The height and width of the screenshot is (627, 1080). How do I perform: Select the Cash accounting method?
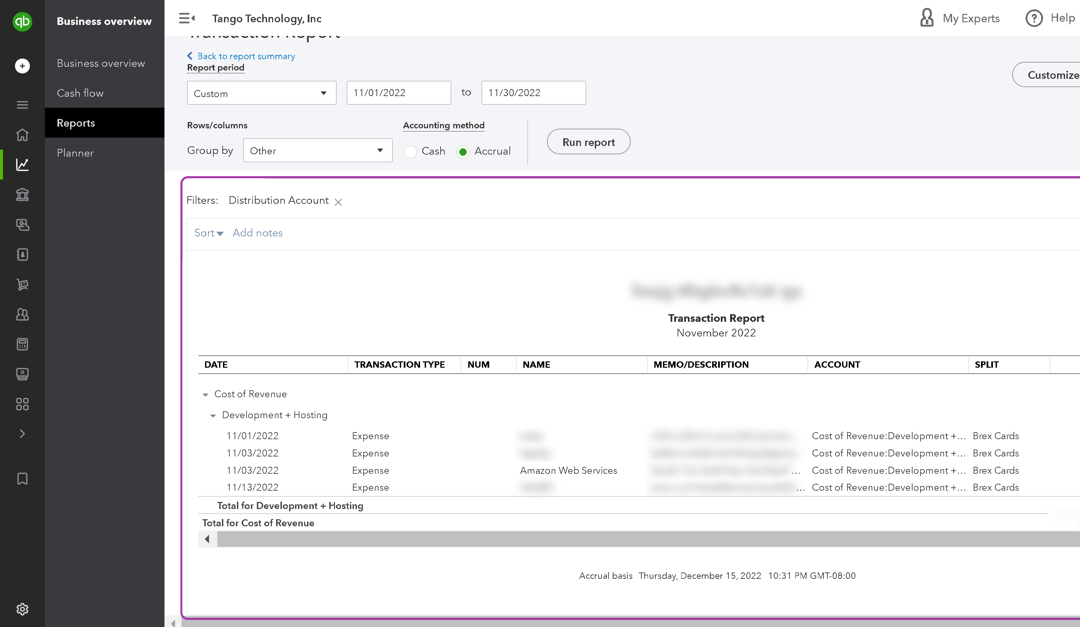410,152
